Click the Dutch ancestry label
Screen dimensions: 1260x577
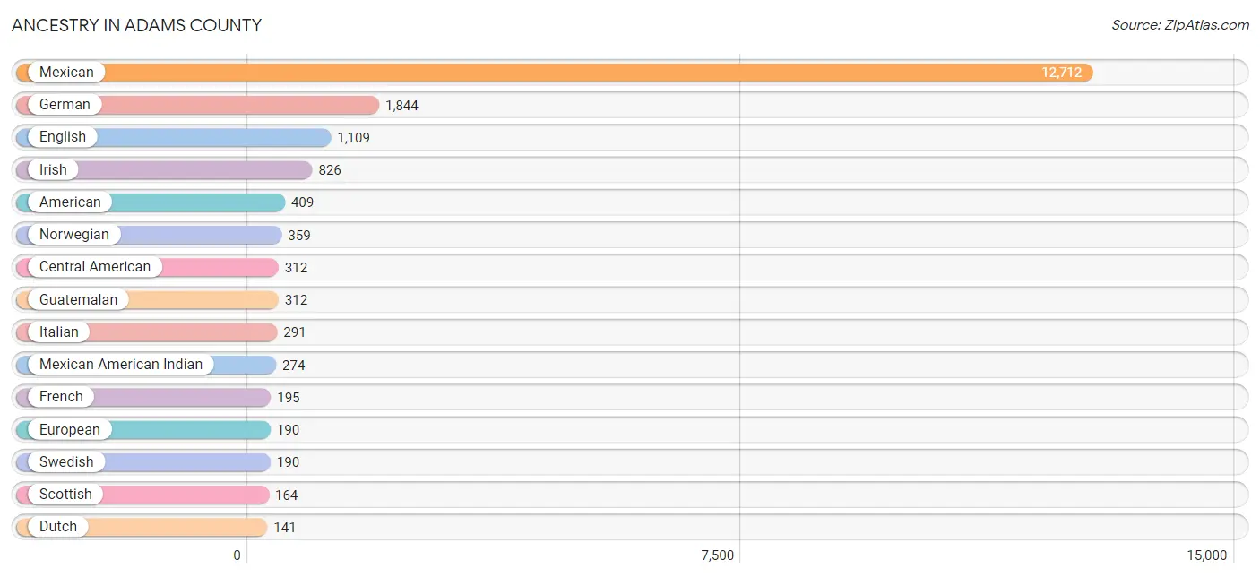pos(58,527)
